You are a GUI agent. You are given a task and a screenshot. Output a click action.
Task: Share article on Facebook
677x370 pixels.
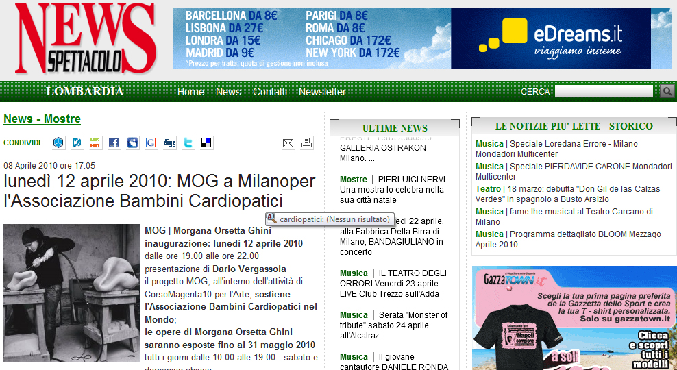114,143
